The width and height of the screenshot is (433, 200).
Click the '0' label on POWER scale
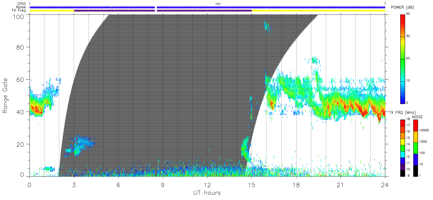408,103
